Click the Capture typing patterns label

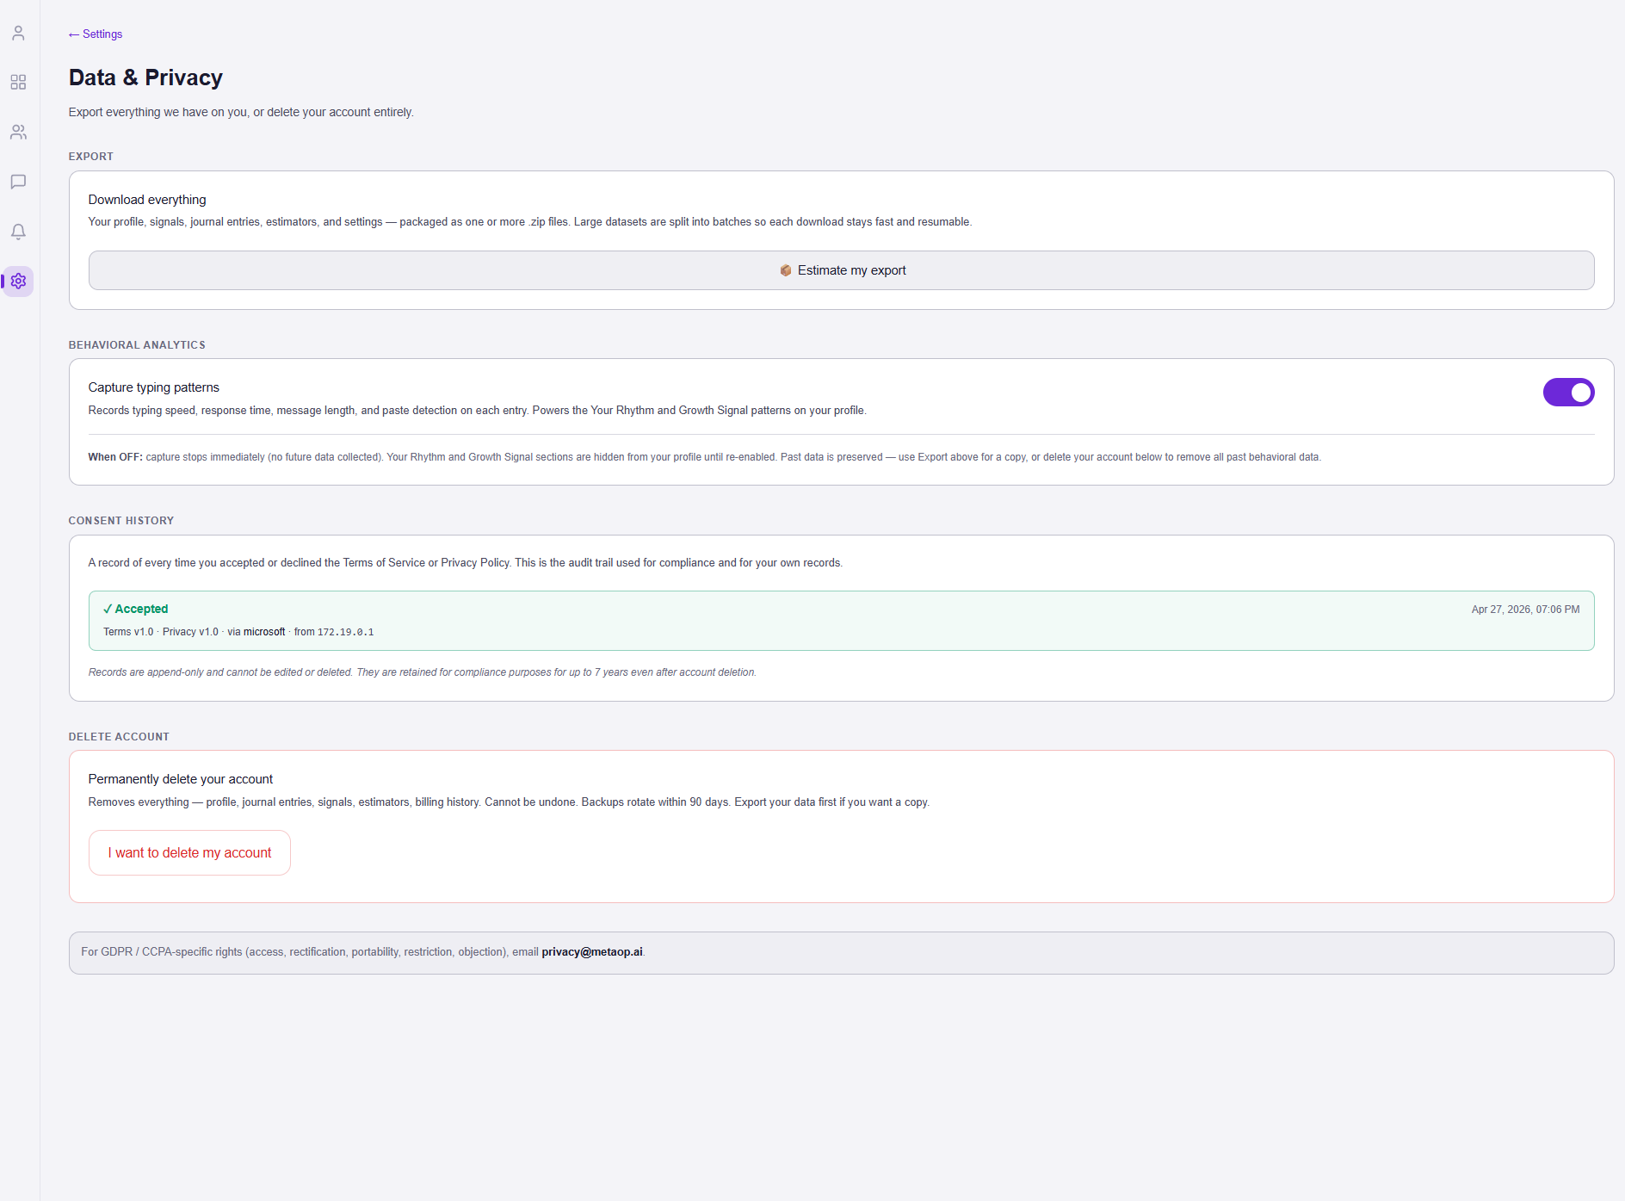coord(154,387)
